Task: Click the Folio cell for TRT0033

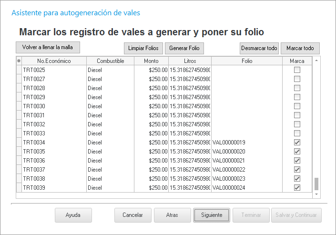Action: pyautogui.click(x=247, y=133)
